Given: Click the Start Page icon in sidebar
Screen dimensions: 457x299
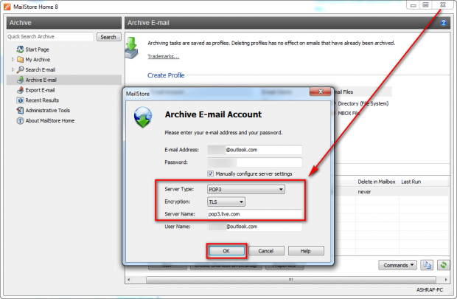Looking at the screenshot, I should click(20, 49).
